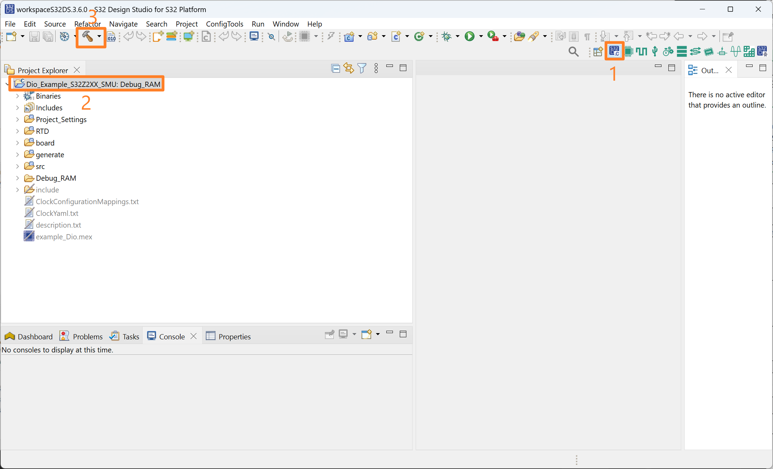Open the Project Explorer View Menu dots
The image size is (773, 469).
[376, 68]
